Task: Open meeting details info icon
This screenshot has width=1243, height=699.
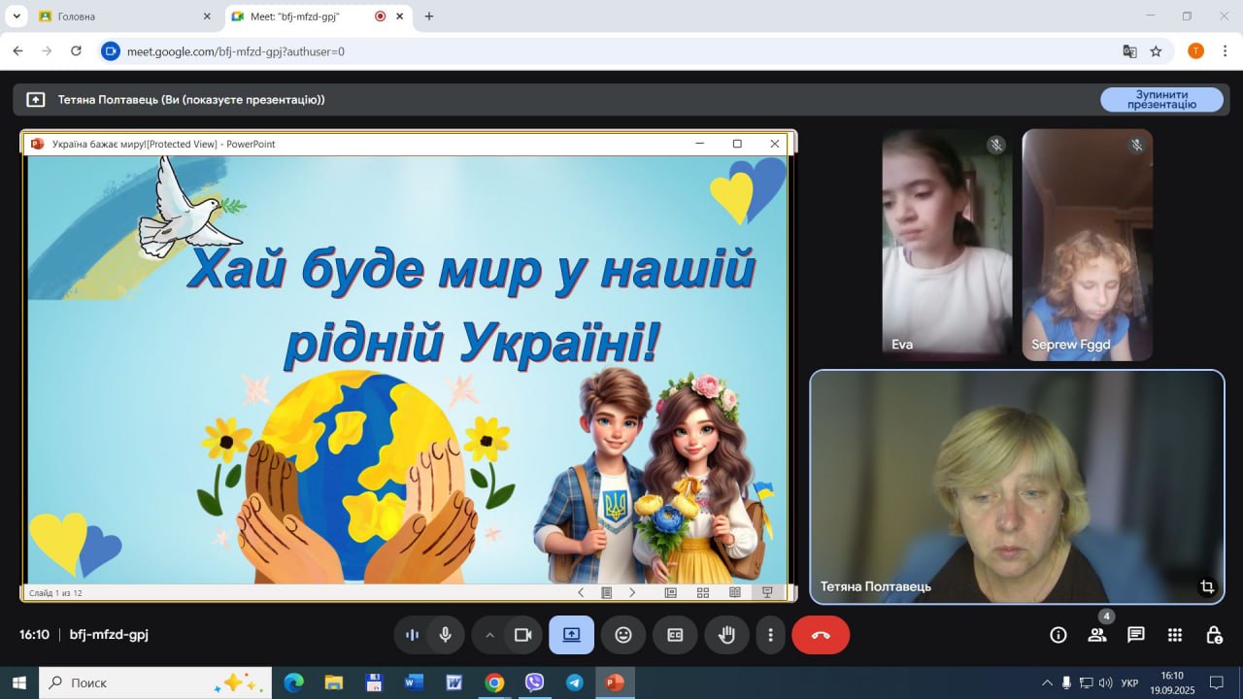Action: (x=1058, y=635)
